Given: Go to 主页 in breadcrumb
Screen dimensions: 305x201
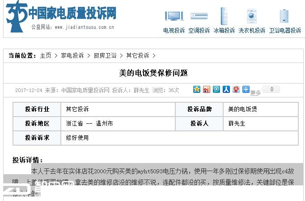Looking at the screenshot, I should click(46, 56).
